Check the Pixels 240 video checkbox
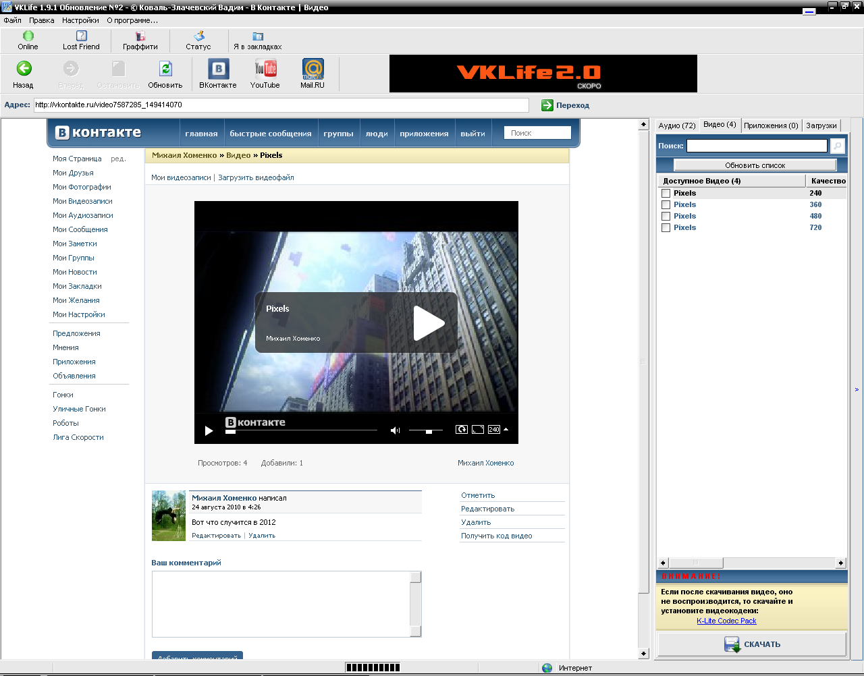The width and height of the screenshot is (864, 676). tap(666, 194)
